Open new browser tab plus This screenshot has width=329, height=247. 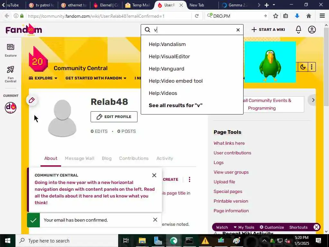tap(266, 5)
